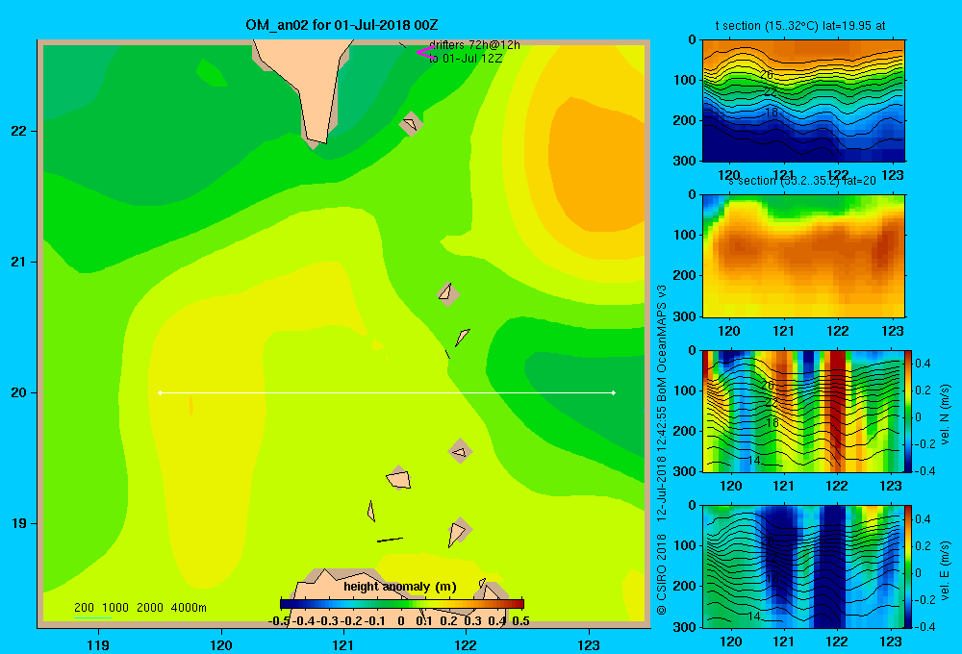Select the map title OM_an02 for 01-Jul-2018 00Z

tap(342, 25)
